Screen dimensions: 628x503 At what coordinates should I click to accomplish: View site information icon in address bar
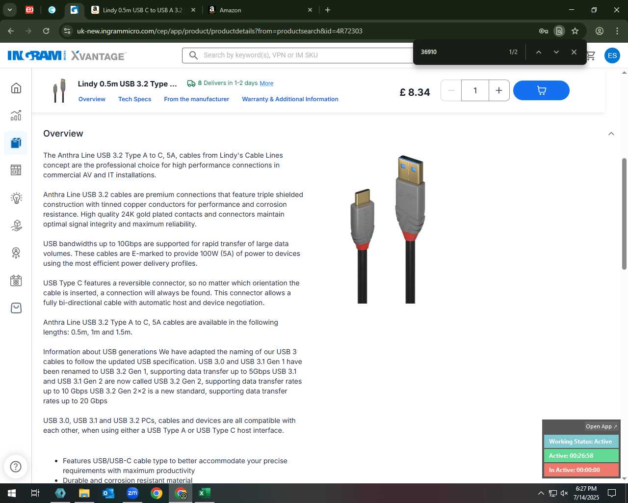point(67,31)
